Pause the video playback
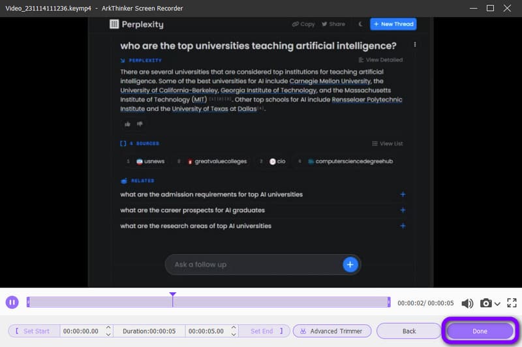Viewport: 522px width, 347px height. (12, 303)
